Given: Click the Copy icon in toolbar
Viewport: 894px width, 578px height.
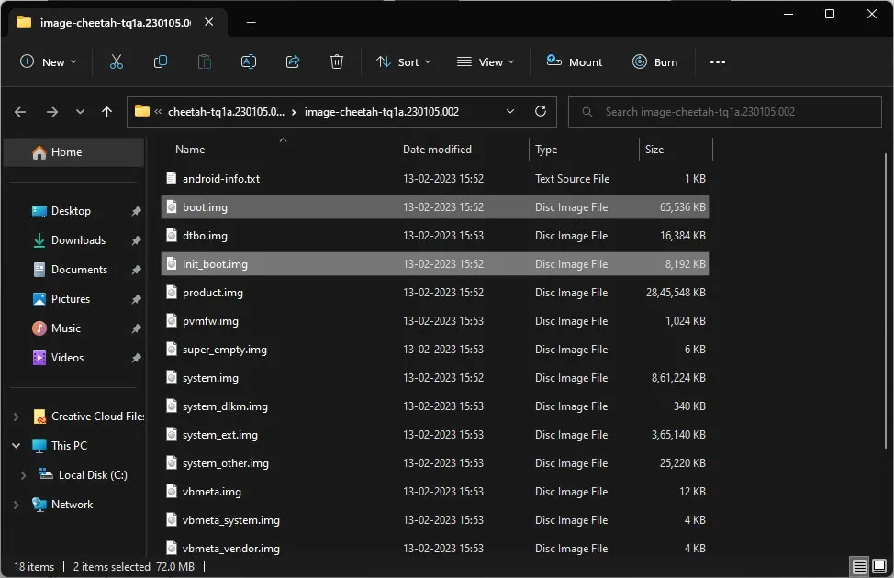Looking at the screenshot, I should pos(161,61).
